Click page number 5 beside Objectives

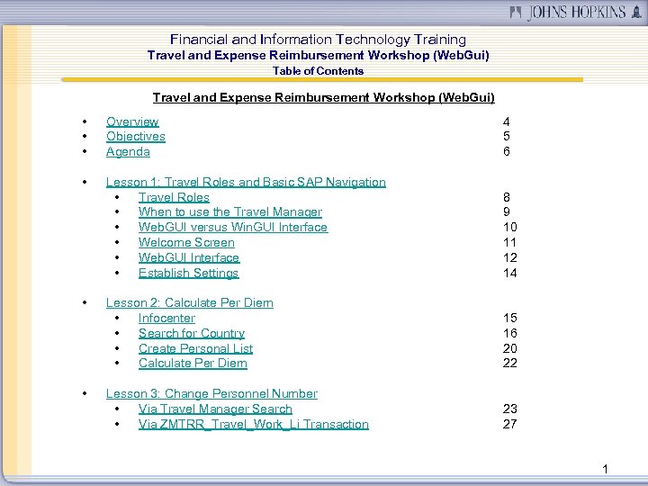point(506,137)
